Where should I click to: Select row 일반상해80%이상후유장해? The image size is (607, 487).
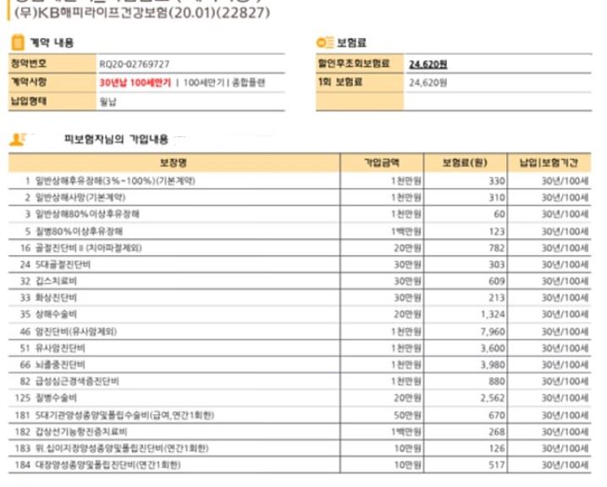tap(300, 214)
